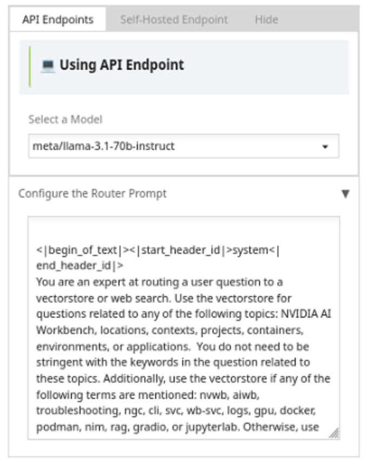Place cursor on the begin_of_text line
The height and width of the screenshot is (466, 365).
(x=157, y=250)
